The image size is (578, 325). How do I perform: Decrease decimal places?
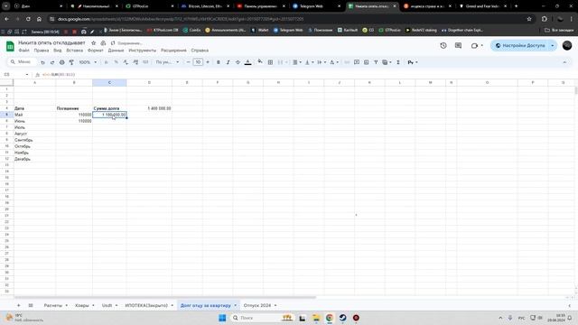click(126, 62)
